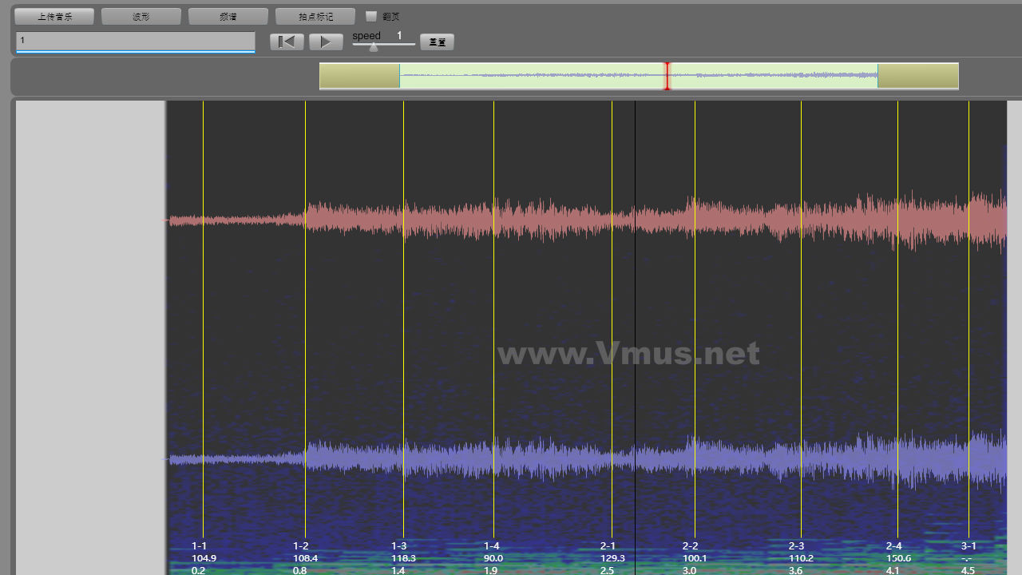Screen dimensions: 1022x575
Task: Click the time value 0.8
Action: (x=300, y=570)
